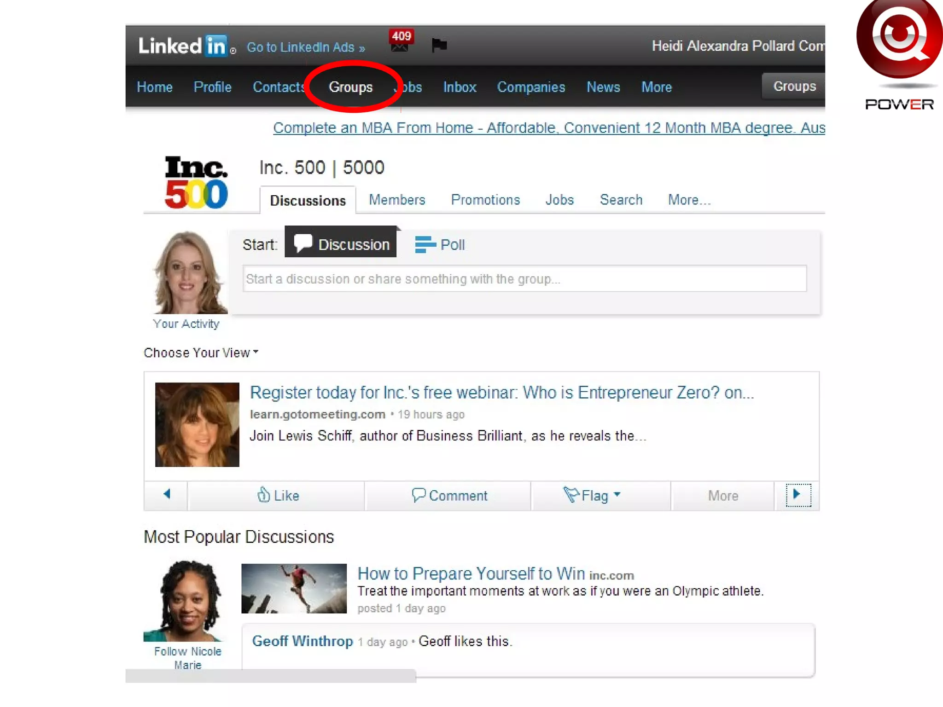Open the Promotions tab

pos(485,200)
